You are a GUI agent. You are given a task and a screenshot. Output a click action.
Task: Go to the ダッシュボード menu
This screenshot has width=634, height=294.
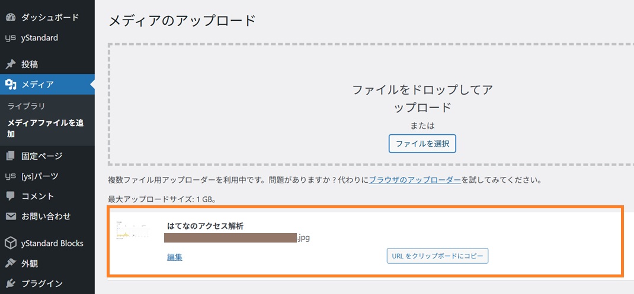(50, 17)
